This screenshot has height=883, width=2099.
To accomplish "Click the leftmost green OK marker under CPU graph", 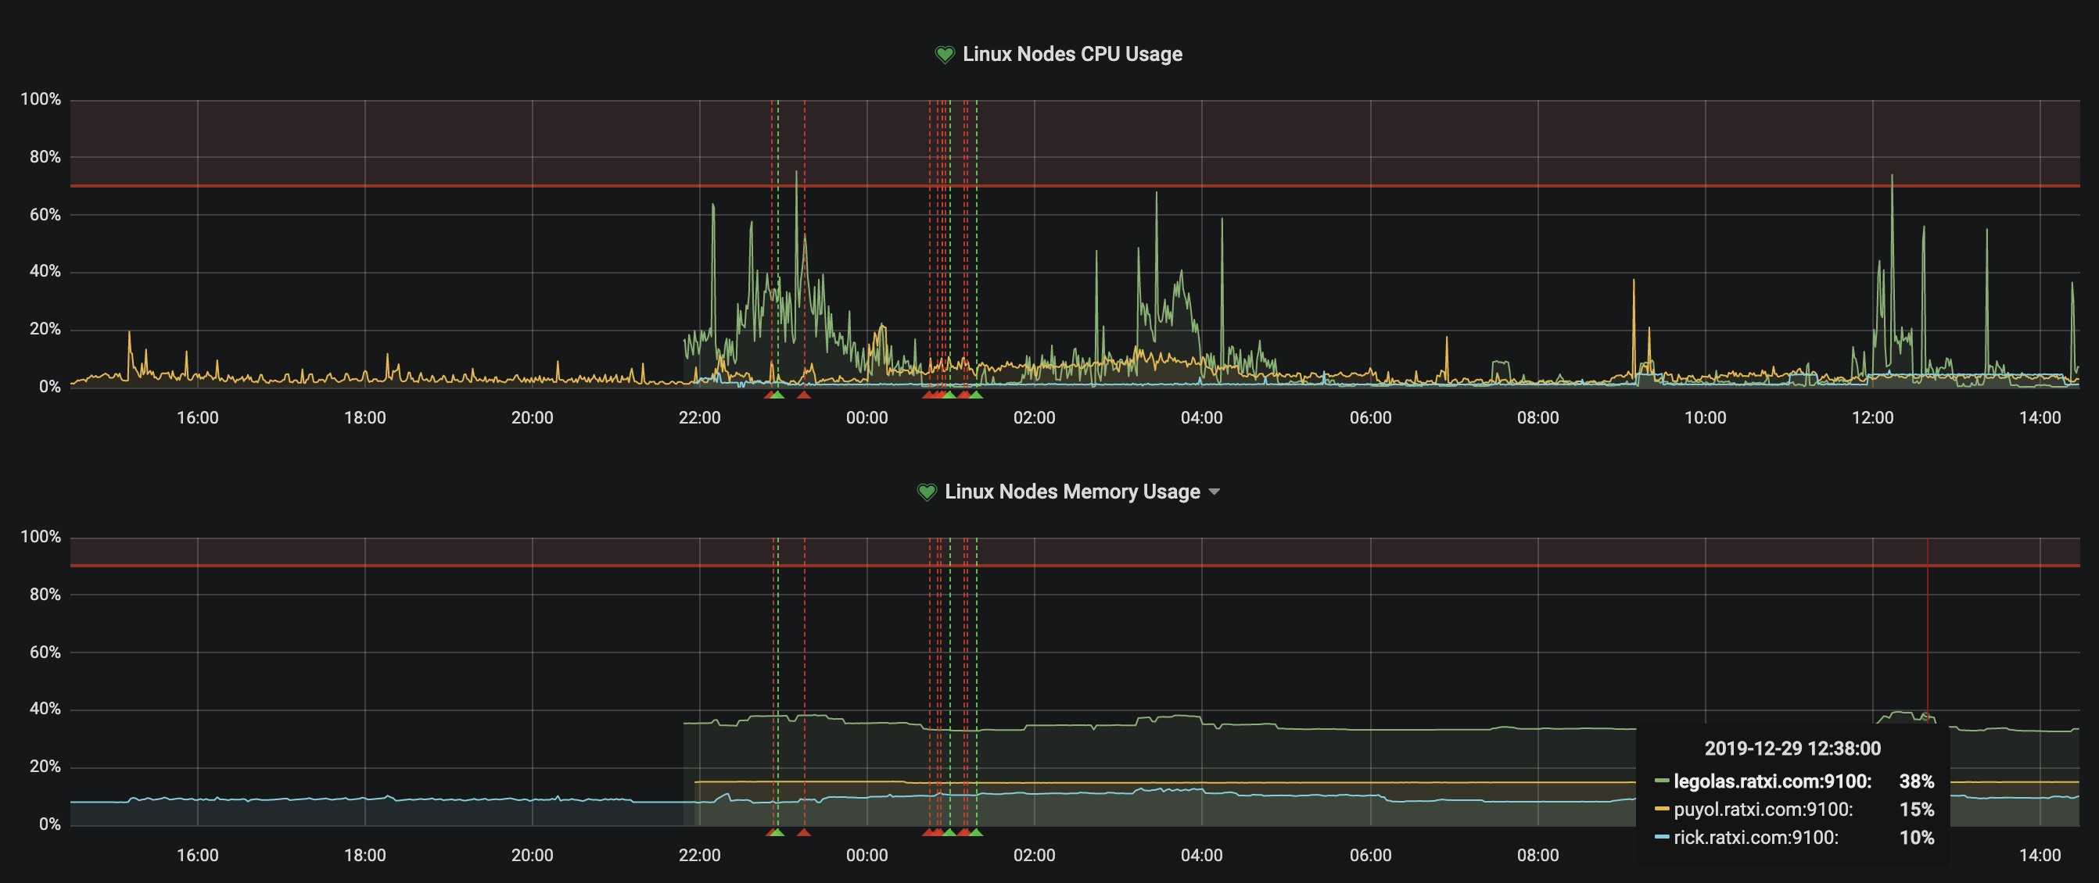I will [778, 395].
